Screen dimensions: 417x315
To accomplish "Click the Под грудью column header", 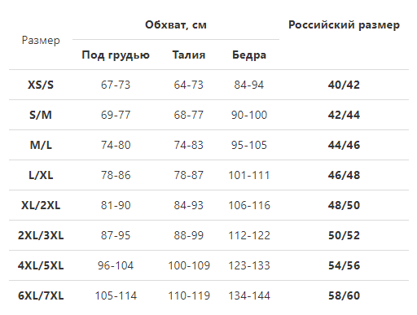I will [x=116, y=55].
